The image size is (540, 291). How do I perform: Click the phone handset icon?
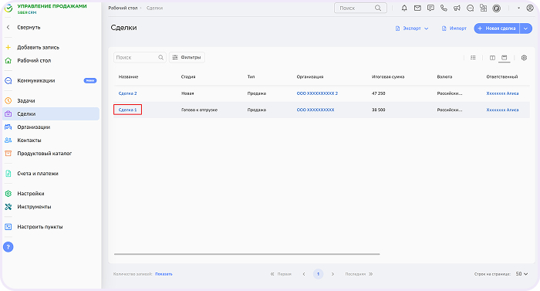coord(444,8)
